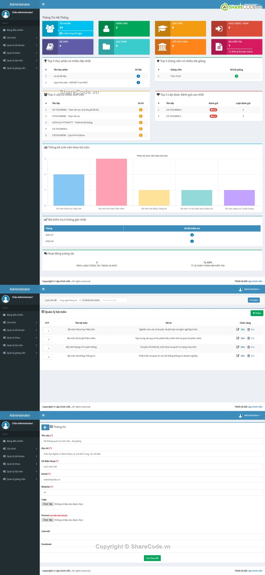
Task: Click pink Bộ môn Kỹ thuật Phần mềm chart bar
Action: click(x=112, y=182)
